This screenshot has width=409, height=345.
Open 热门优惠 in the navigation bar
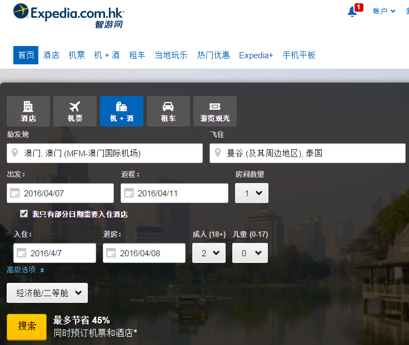[x=213, y=55]
